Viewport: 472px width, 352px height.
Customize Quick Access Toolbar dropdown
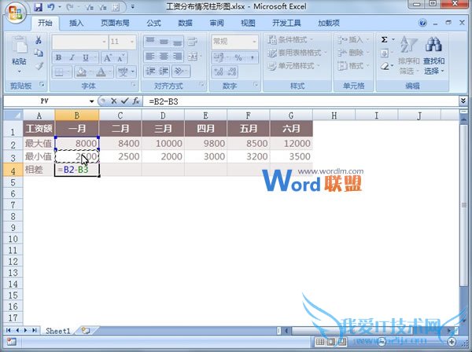pyautogui.click(x=133, y=7)
